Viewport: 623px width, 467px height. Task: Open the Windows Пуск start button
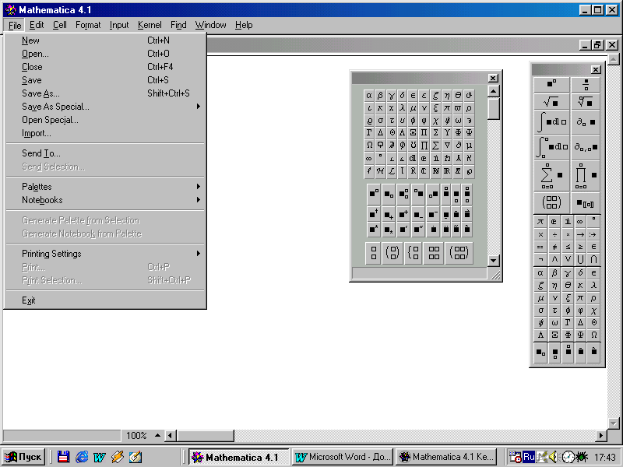coord(23,457)
